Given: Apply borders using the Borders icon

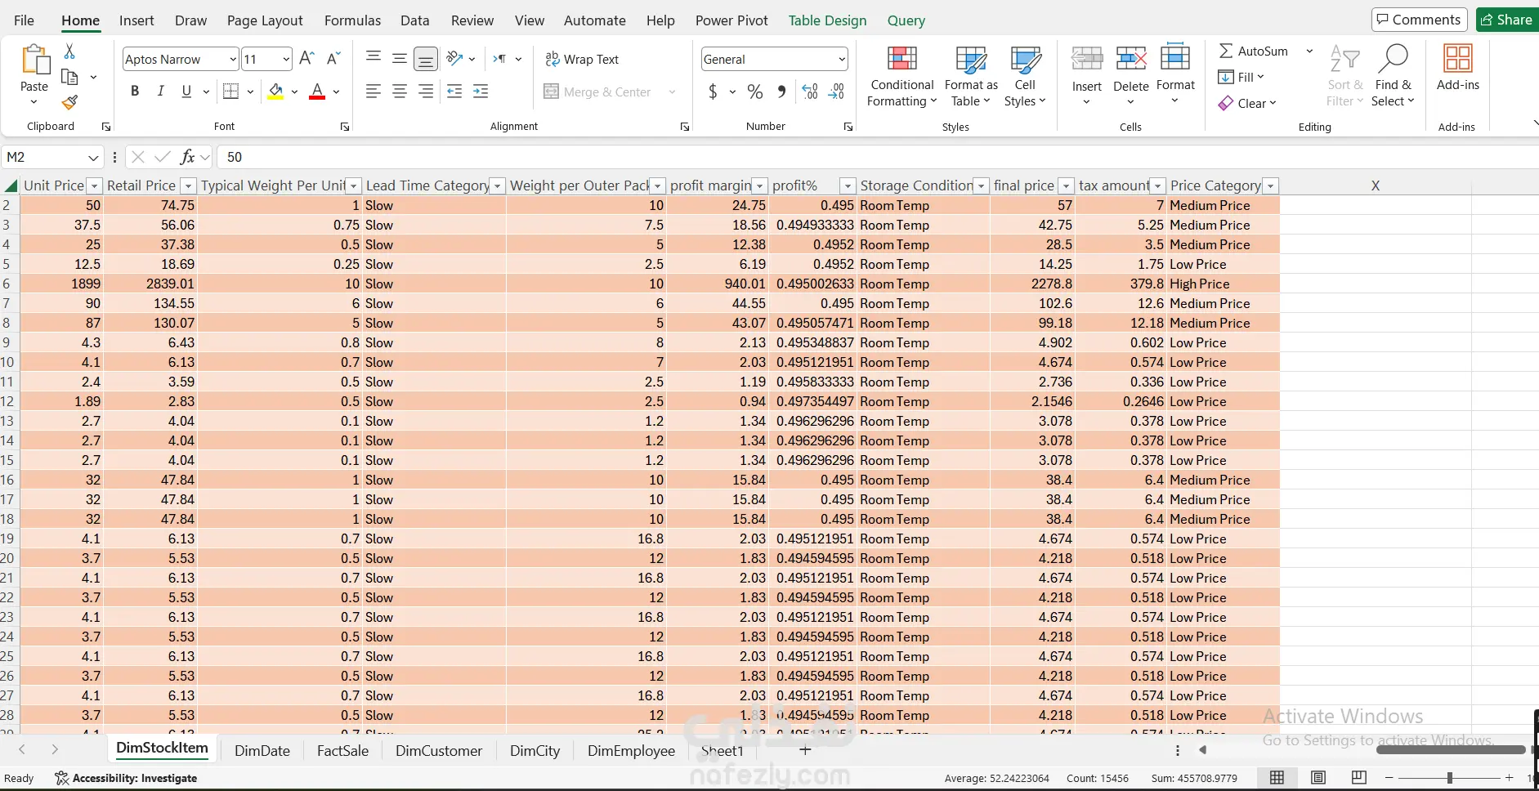Looking at the screenshot, I should click(x=231, y=92).
